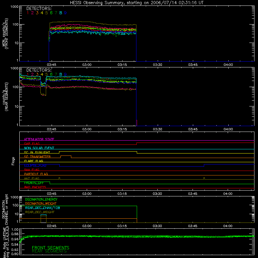258x258 pixels.
Task: Click '04:00' tick under decimation plot
Action: coord(228,226)
